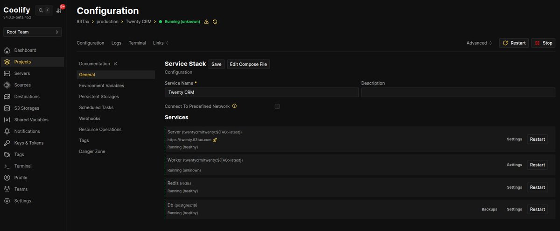The width and height of the screenshot is (560, 231).
Task: Click the Tags icon in main sidebar
Action: (x=7, y=155)
